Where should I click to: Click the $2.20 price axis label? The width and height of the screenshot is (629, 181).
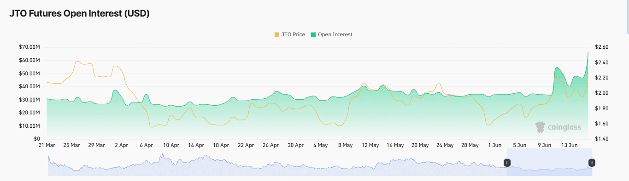coord(602,78)
